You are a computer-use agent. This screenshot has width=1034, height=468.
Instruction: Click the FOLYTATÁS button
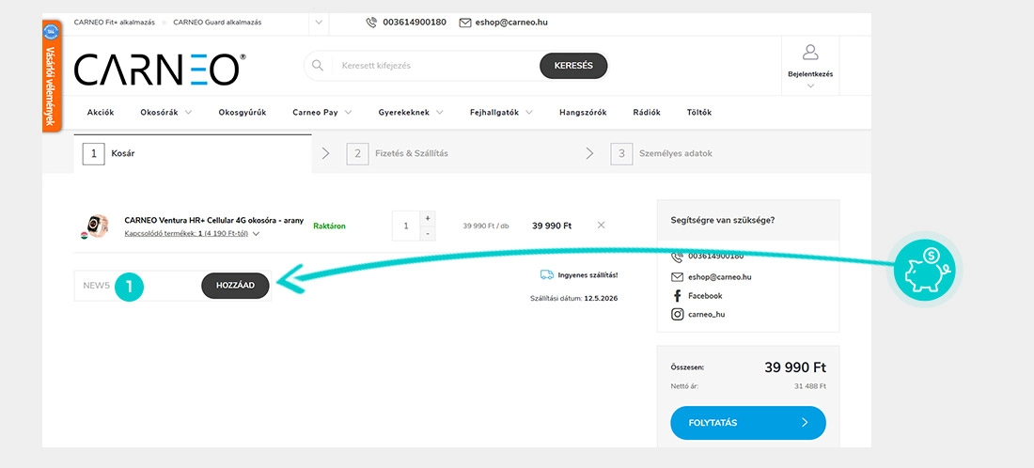tap(748, 423)
